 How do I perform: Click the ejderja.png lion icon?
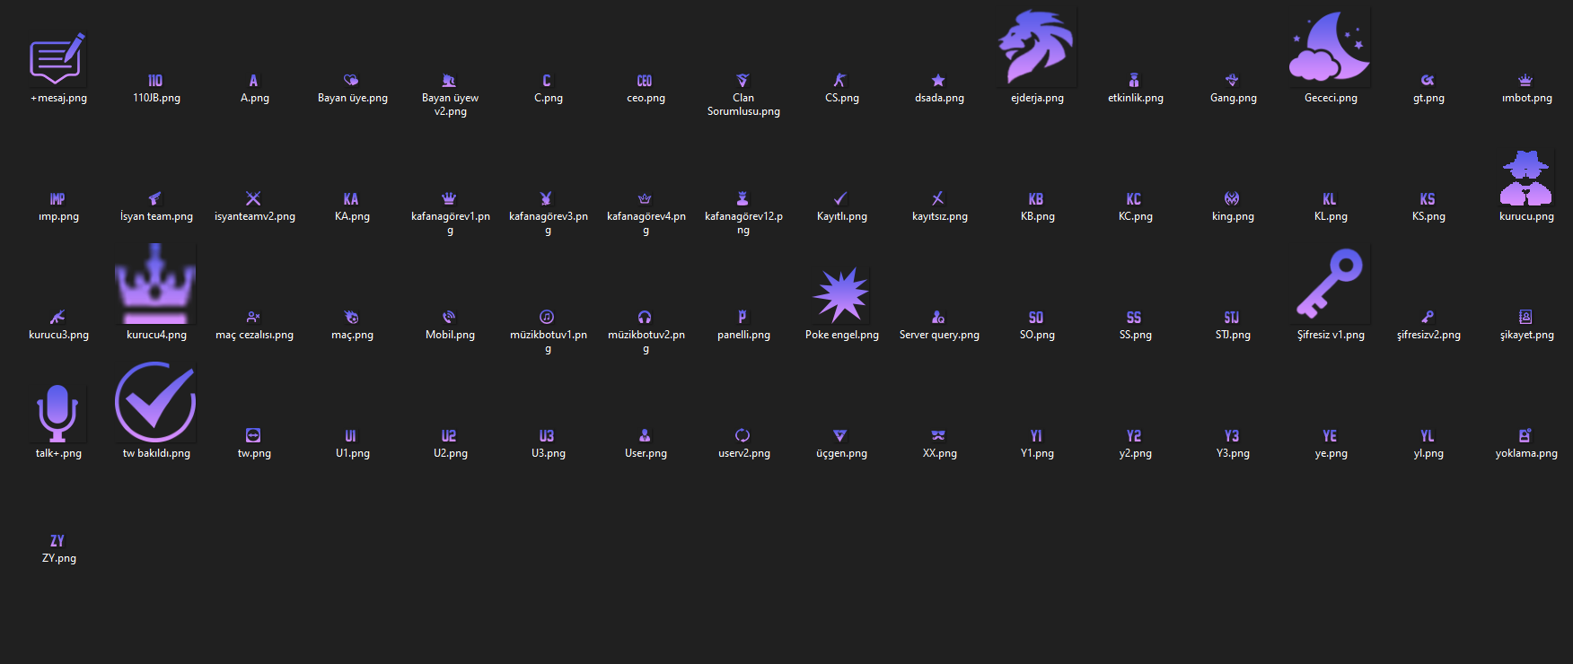click(1036, 47)
